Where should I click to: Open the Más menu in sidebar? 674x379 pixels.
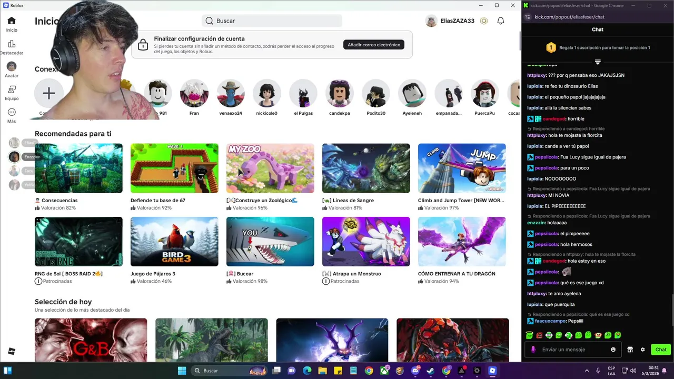tap(12, 115)
